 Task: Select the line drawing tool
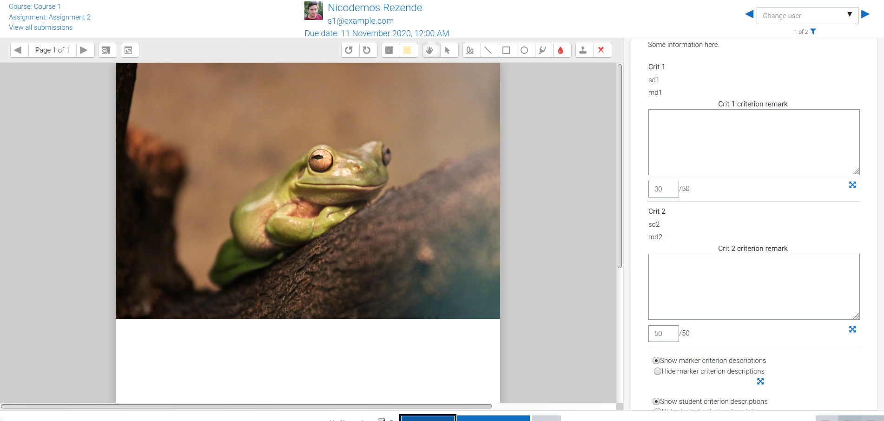[x=489, y=50]
